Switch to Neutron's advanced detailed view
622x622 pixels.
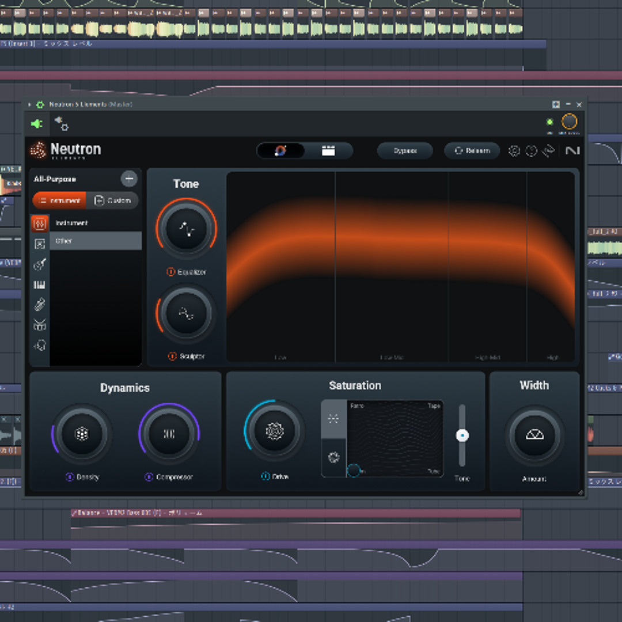point(328,151)
